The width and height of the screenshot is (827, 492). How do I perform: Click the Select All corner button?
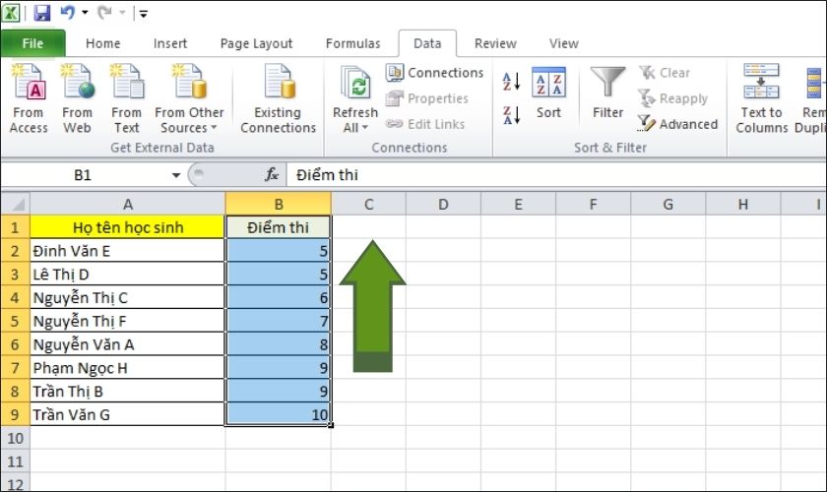[16, 204]
